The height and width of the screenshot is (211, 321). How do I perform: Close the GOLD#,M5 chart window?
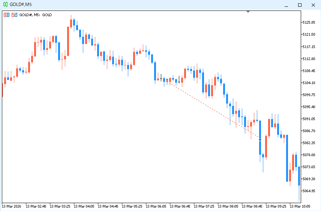click(312, 5)
